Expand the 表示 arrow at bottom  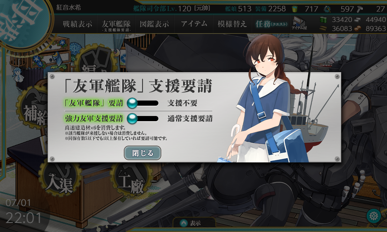coord(194,223)
